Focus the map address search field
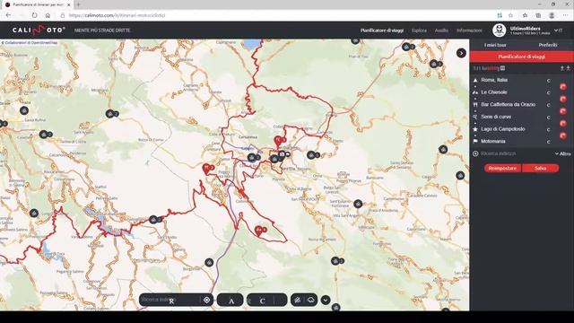 click(170, 300)
